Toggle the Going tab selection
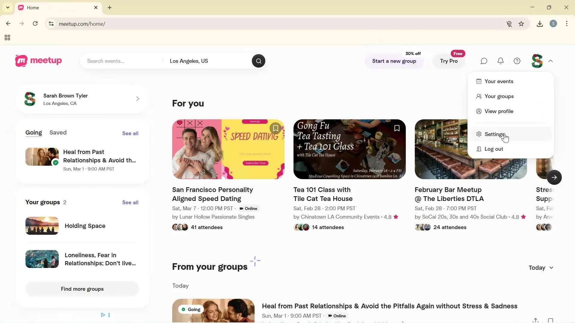 coord(34,132)
